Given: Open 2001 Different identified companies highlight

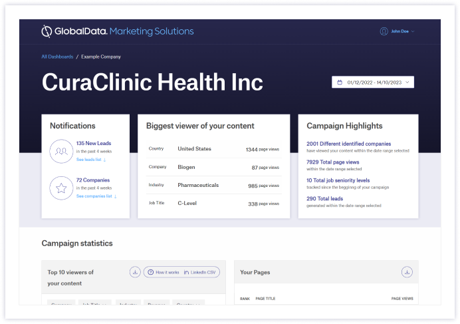Looking at the screenshot, I should coord(348,144).
